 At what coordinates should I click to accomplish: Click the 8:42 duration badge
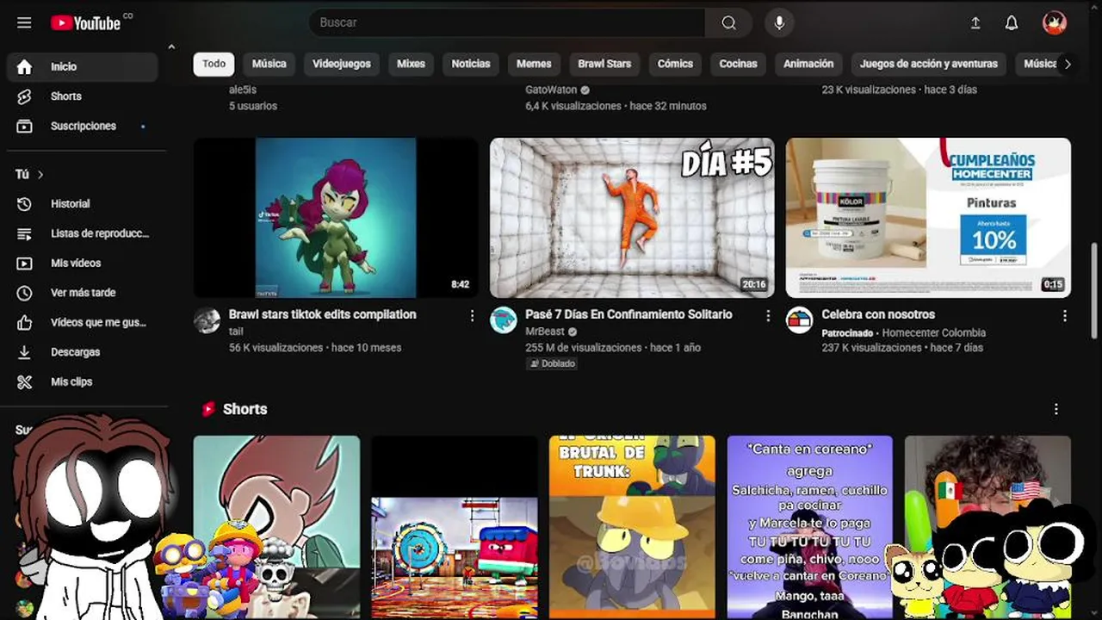click(x=461, y=284)
